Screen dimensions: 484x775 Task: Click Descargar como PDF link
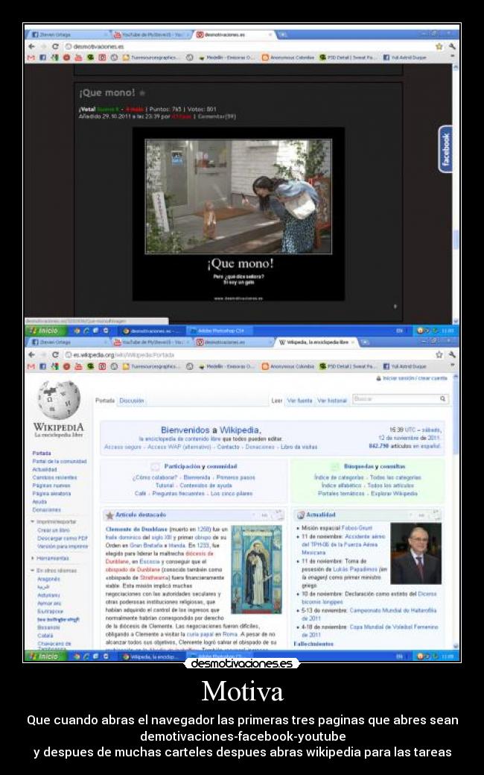tap(63, 539)
